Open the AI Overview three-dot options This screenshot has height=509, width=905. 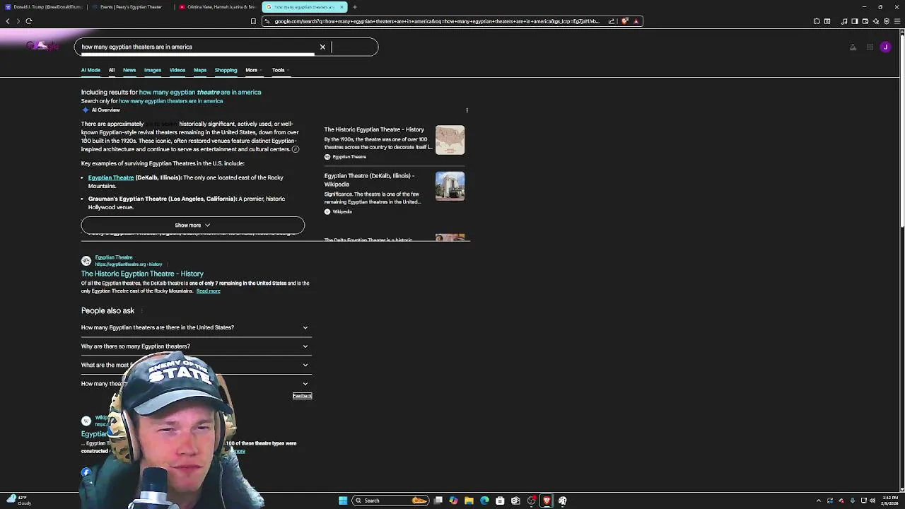467,110
